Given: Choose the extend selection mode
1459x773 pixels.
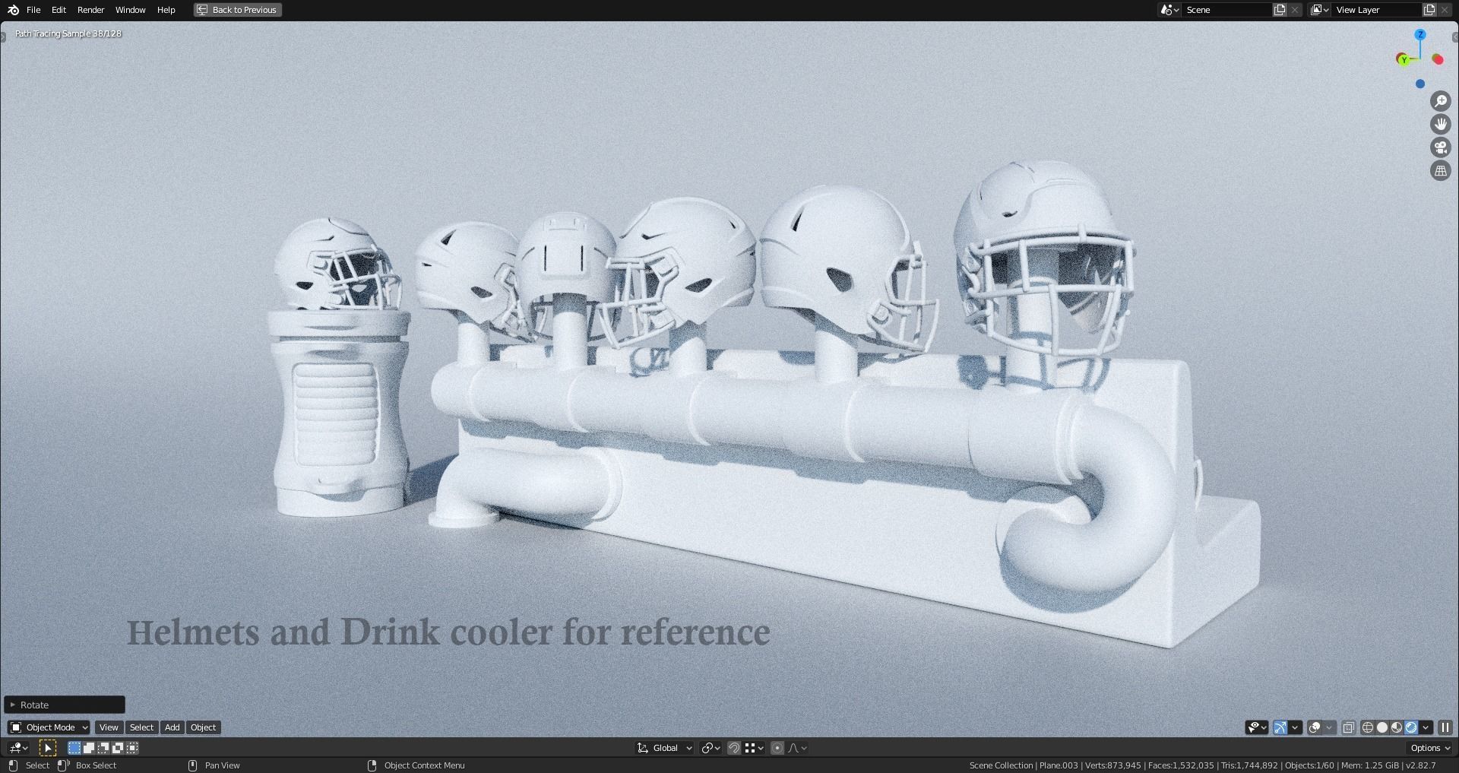Looking at the screenshot, I should point(89,748).
